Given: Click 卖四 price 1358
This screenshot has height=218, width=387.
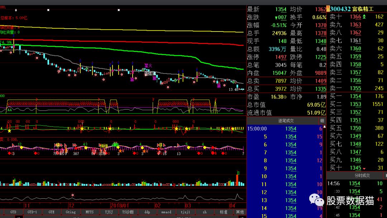Looking at the screenshot, I should point(355,64).
